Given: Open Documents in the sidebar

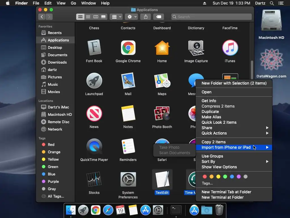Looking at the screenshot, I should pyautogui.click(x=56, y=55).
